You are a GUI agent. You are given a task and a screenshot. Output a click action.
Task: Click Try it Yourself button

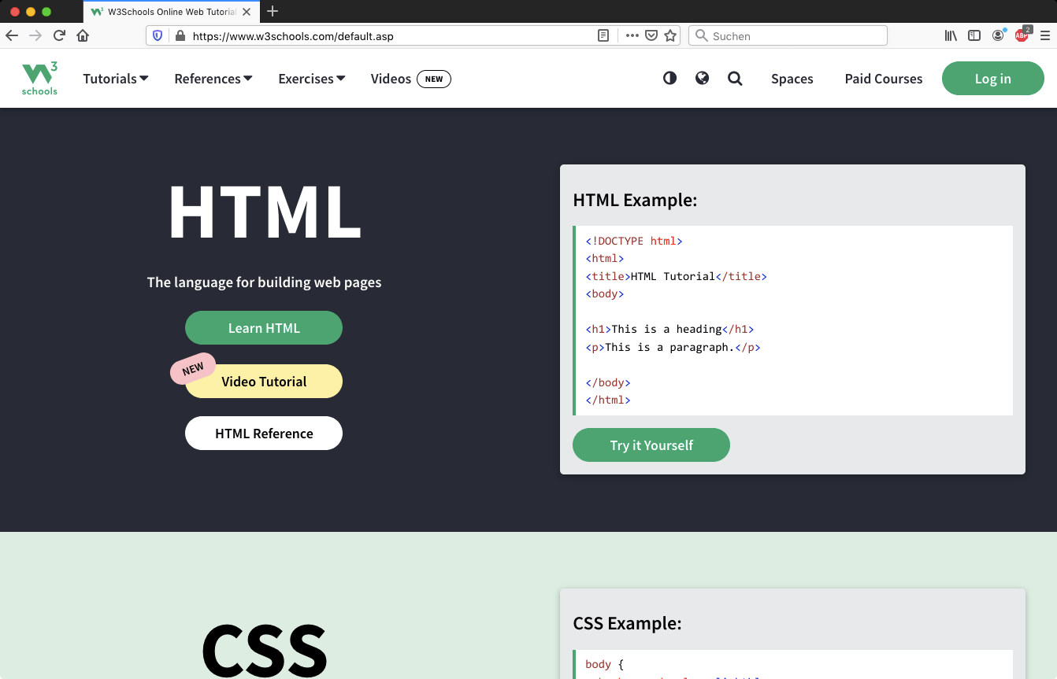tap(651, 445)
